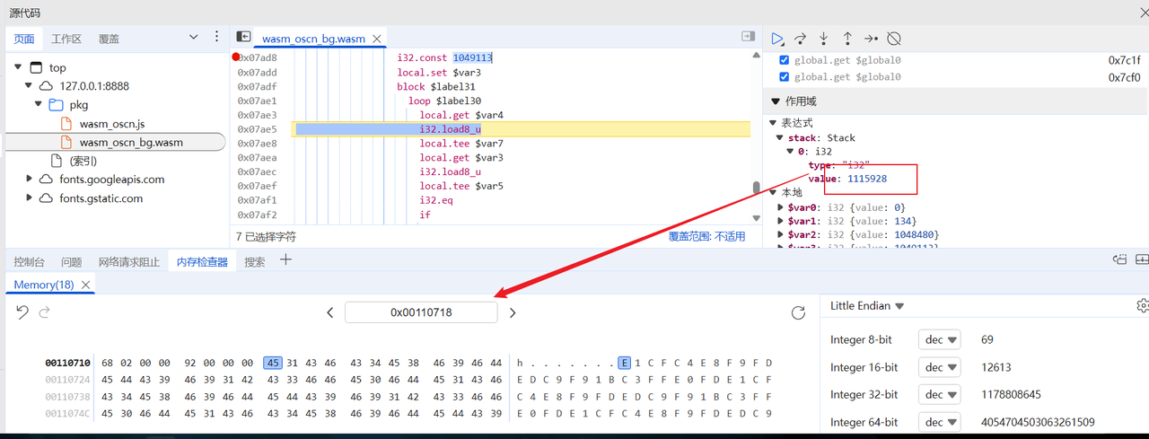Uncheck the breakpoint at 0x7cf0

click(785, 77)
